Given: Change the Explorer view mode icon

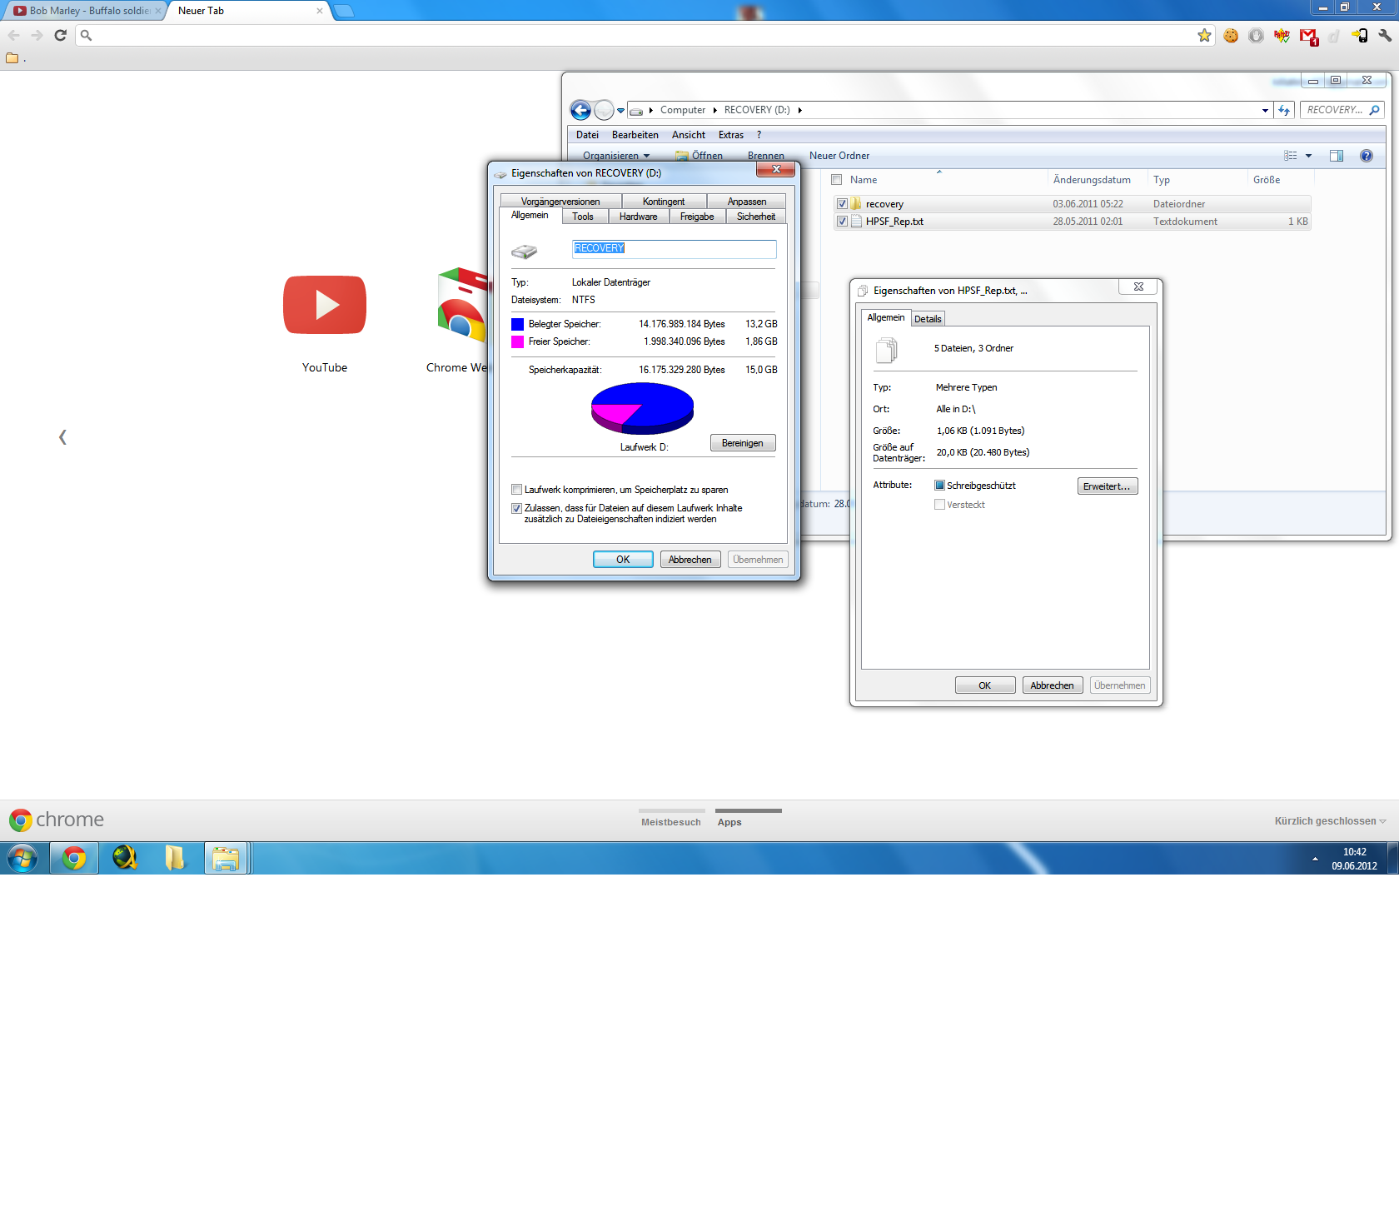Looking at the screenshot, I should pyautogui.click(x=1290, y=156).
